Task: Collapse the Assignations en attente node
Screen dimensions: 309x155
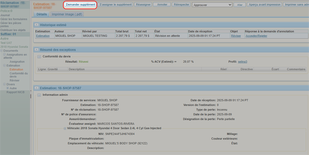Action: [x=5, y=55]
